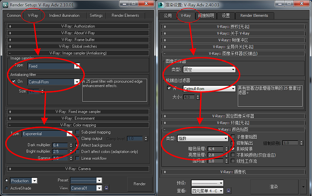Viewport: 312px width, 196px height.
Task: Open the 类型 dropdown showing 指数
Action: (203, 139)
